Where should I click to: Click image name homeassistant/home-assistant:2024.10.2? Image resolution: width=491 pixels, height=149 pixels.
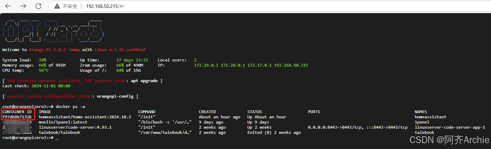85,117
